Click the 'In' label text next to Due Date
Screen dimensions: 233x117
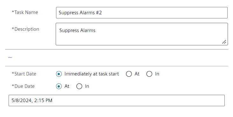87,86
